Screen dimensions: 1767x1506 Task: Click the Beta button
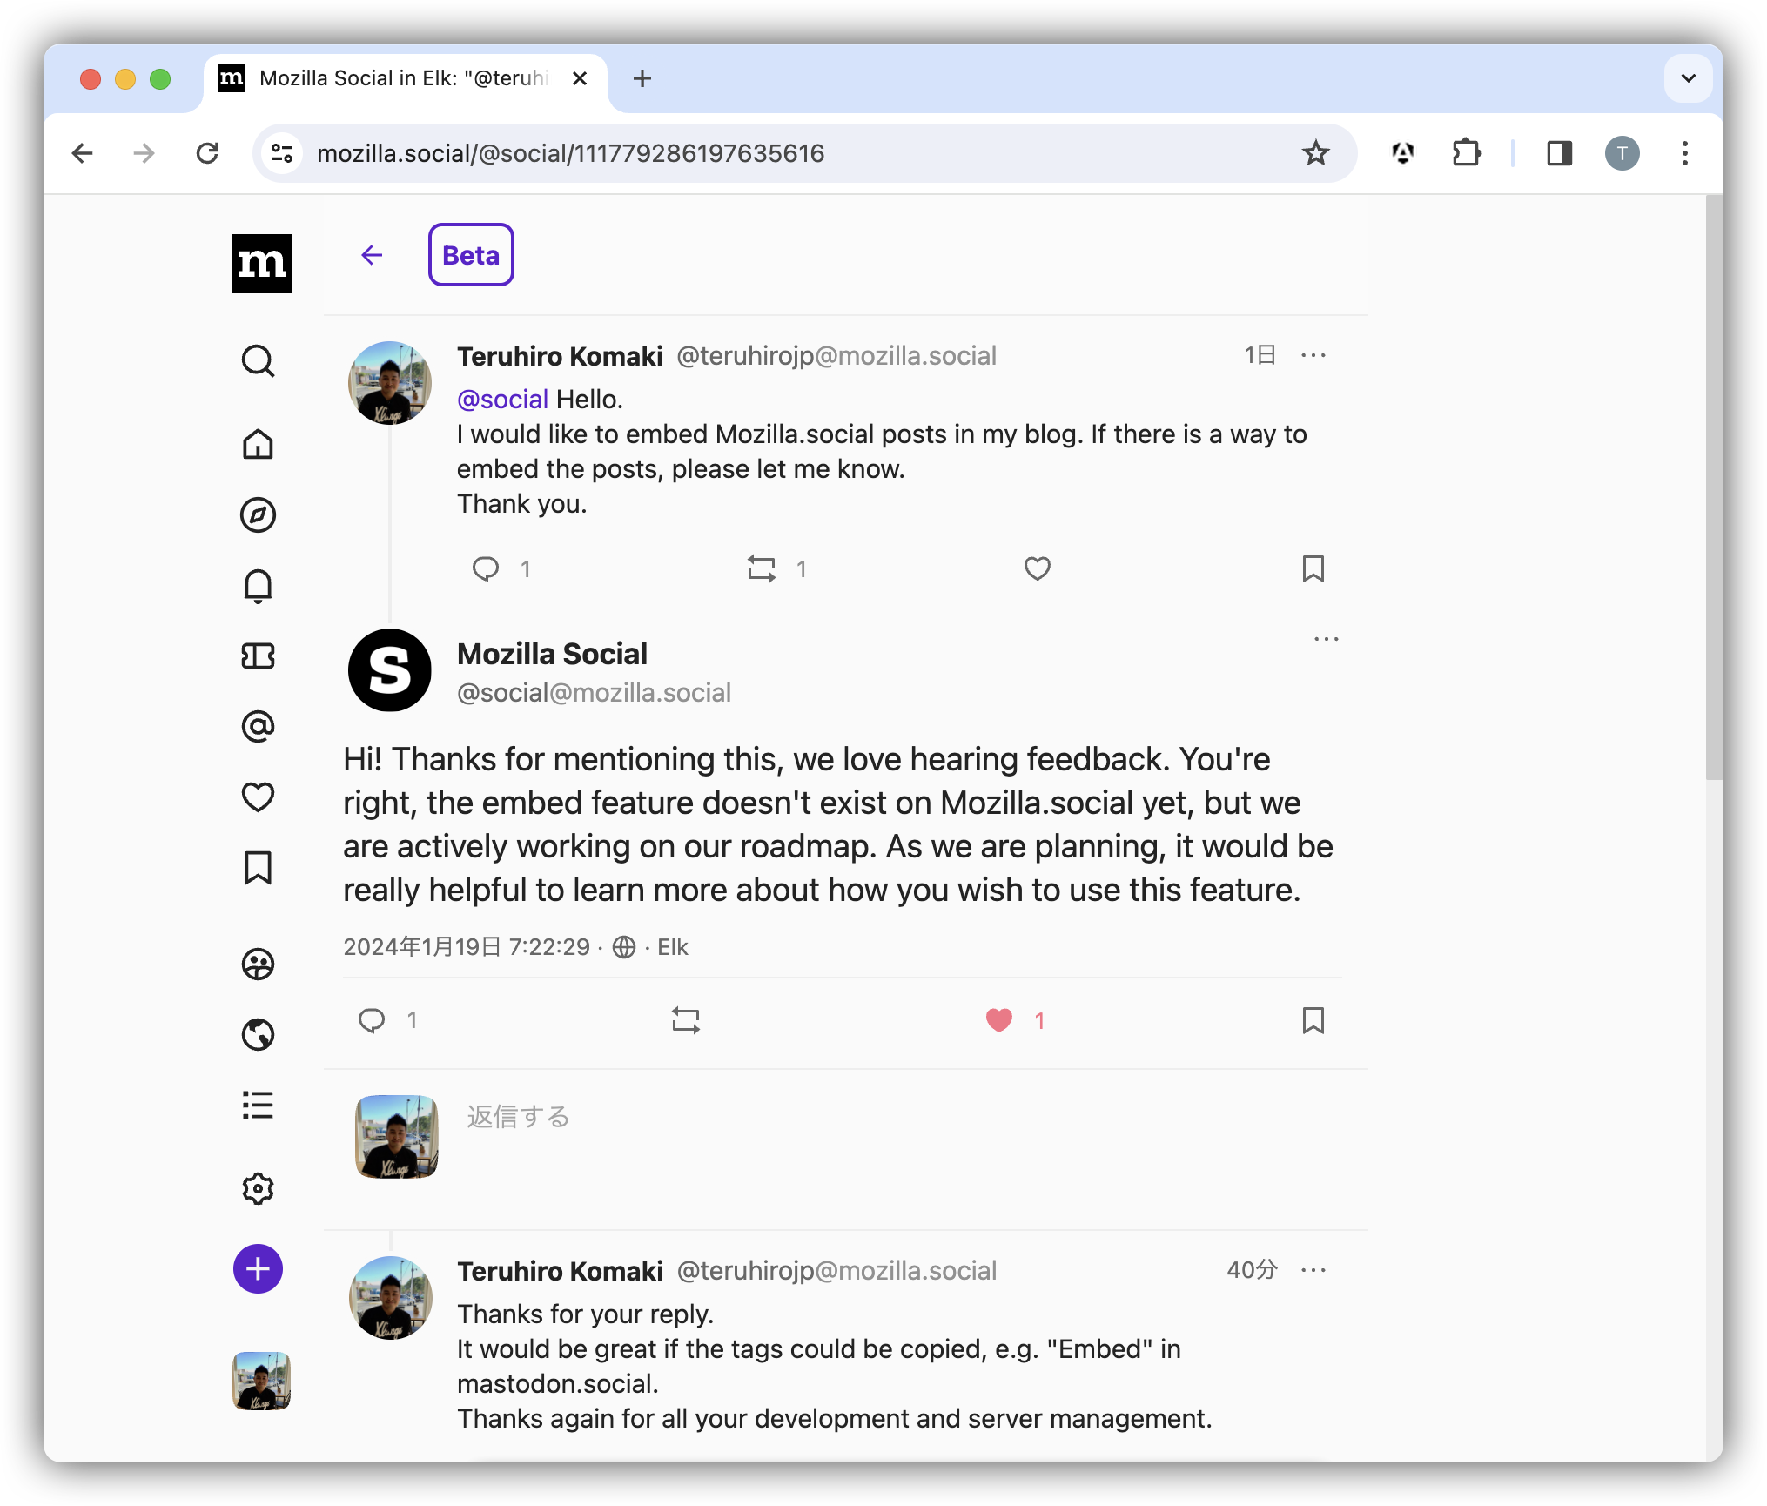tap(471, 254)
